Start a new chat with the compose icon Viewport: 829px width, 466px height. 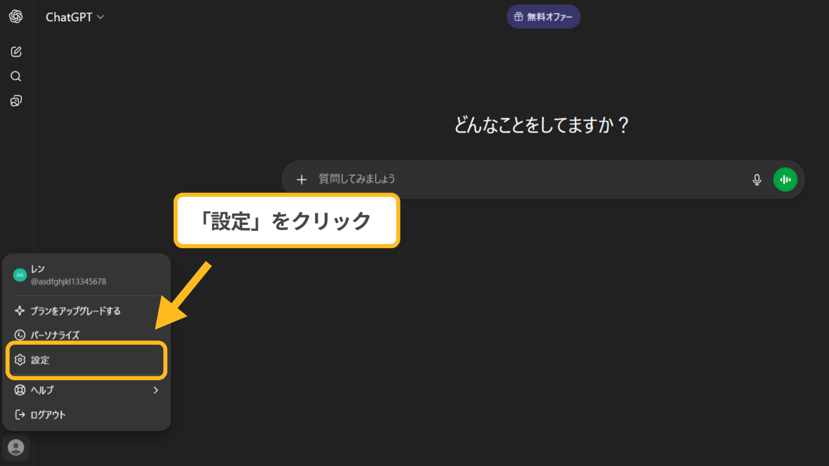point(16,51)
